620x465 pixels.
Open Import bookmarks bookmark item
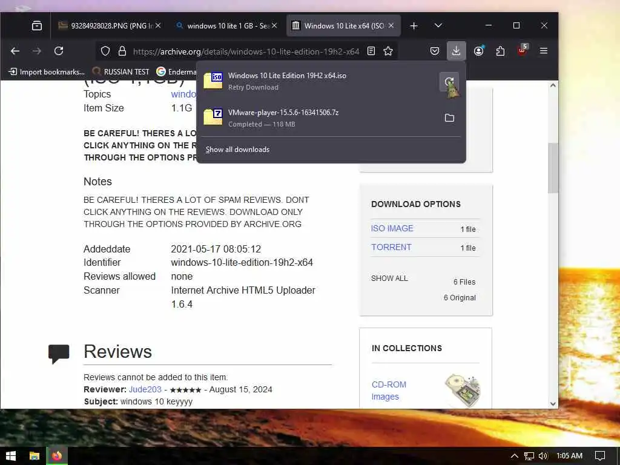[x=47, y=72]
